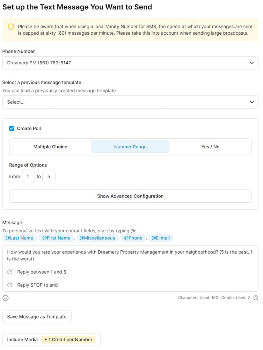Viewport: 263px width, 350px height.
Task: Switch to the Multiple Choice poll tab
Action: pos(50,147)
